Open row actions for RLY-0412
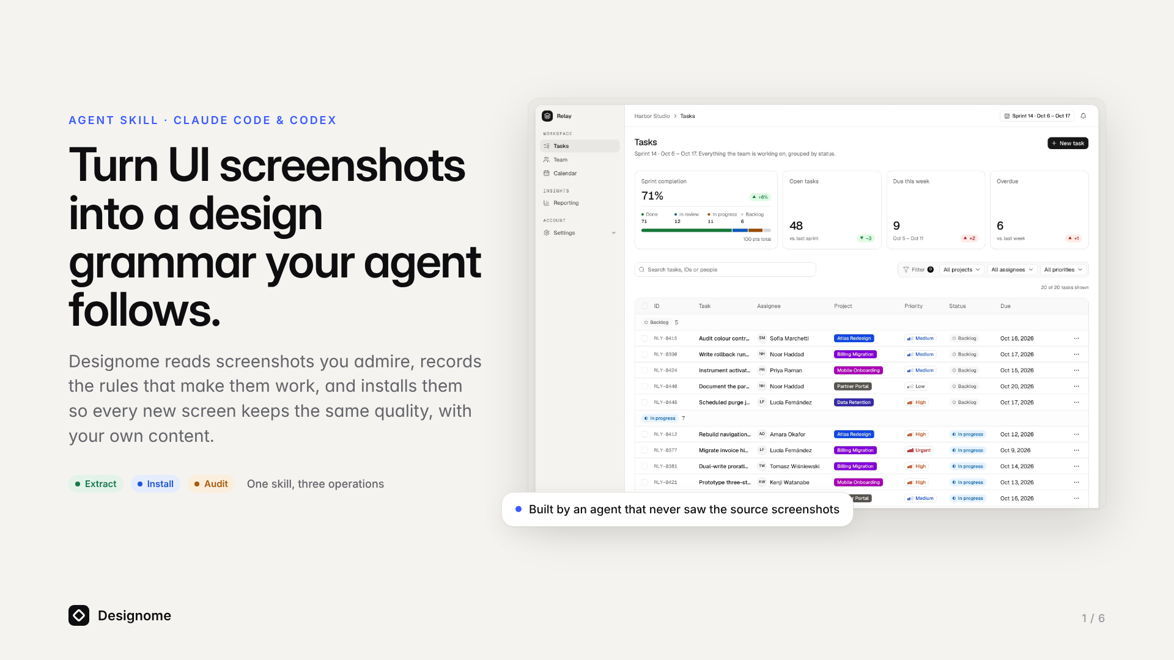The image size is (1174, 660). pyautogui.click(x=1076, y=435)
